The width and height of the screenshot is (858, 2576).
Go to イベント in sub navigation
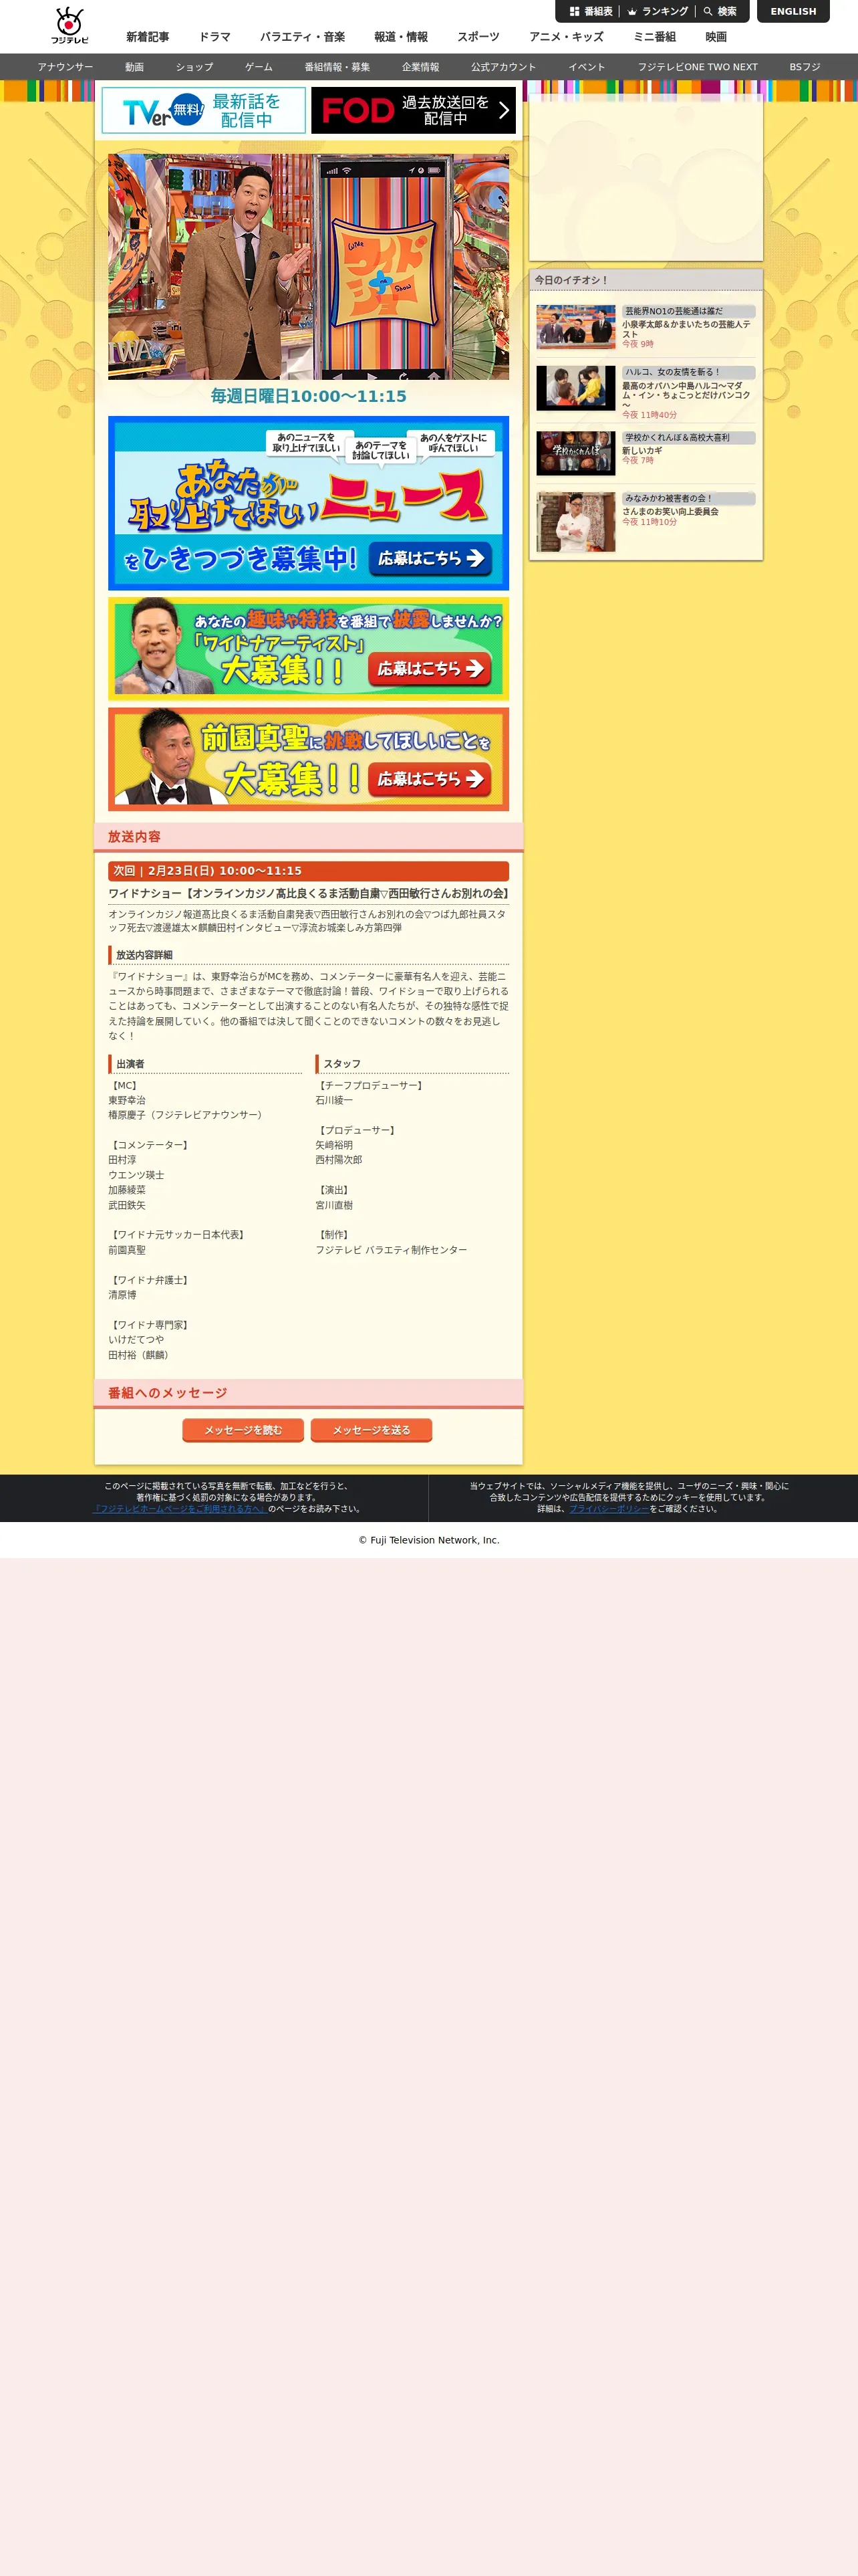[587, 67]
